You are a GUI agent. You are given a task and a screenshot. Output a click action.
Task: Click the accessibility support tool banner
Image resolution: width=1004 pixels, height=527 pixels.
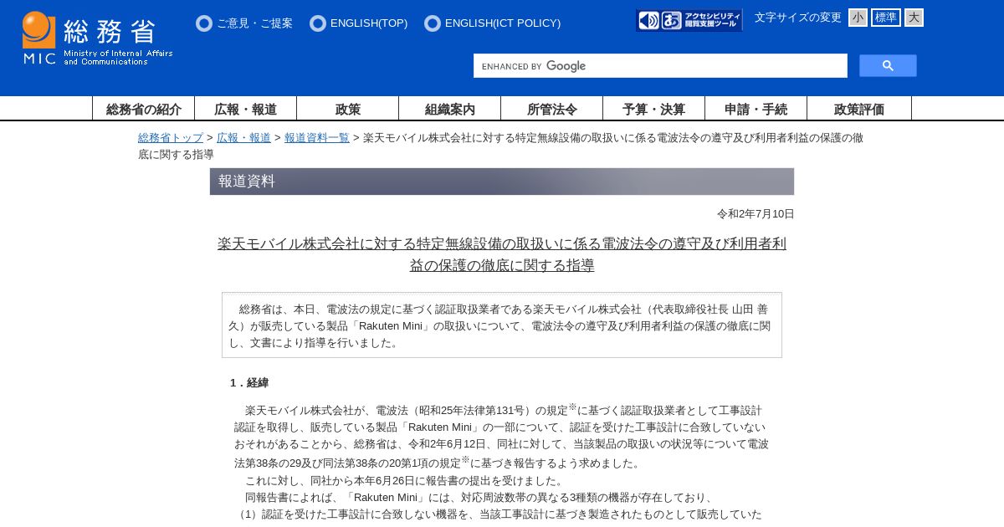tap(689, 20)
